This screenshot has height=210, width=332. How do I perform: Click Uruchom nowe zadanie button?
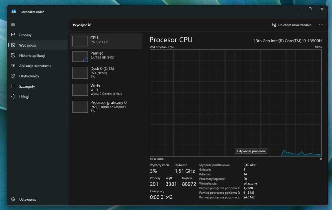click(291, 25)
